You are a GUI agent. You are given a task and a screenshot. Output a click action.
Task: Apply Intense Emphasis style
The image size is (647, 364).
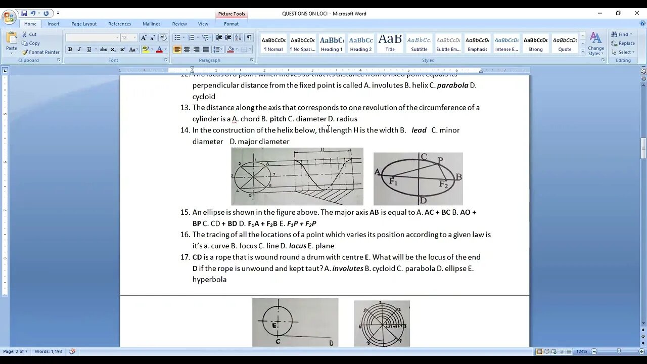click(506, 43)
